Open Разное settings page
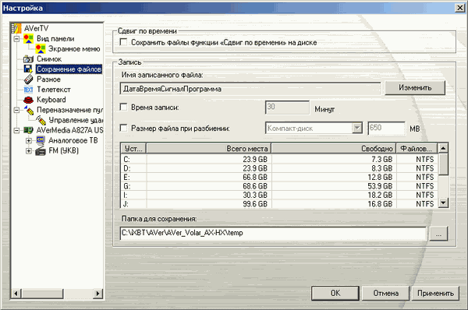The height and width of the screenshot is (310, 468). coord(48,79)
